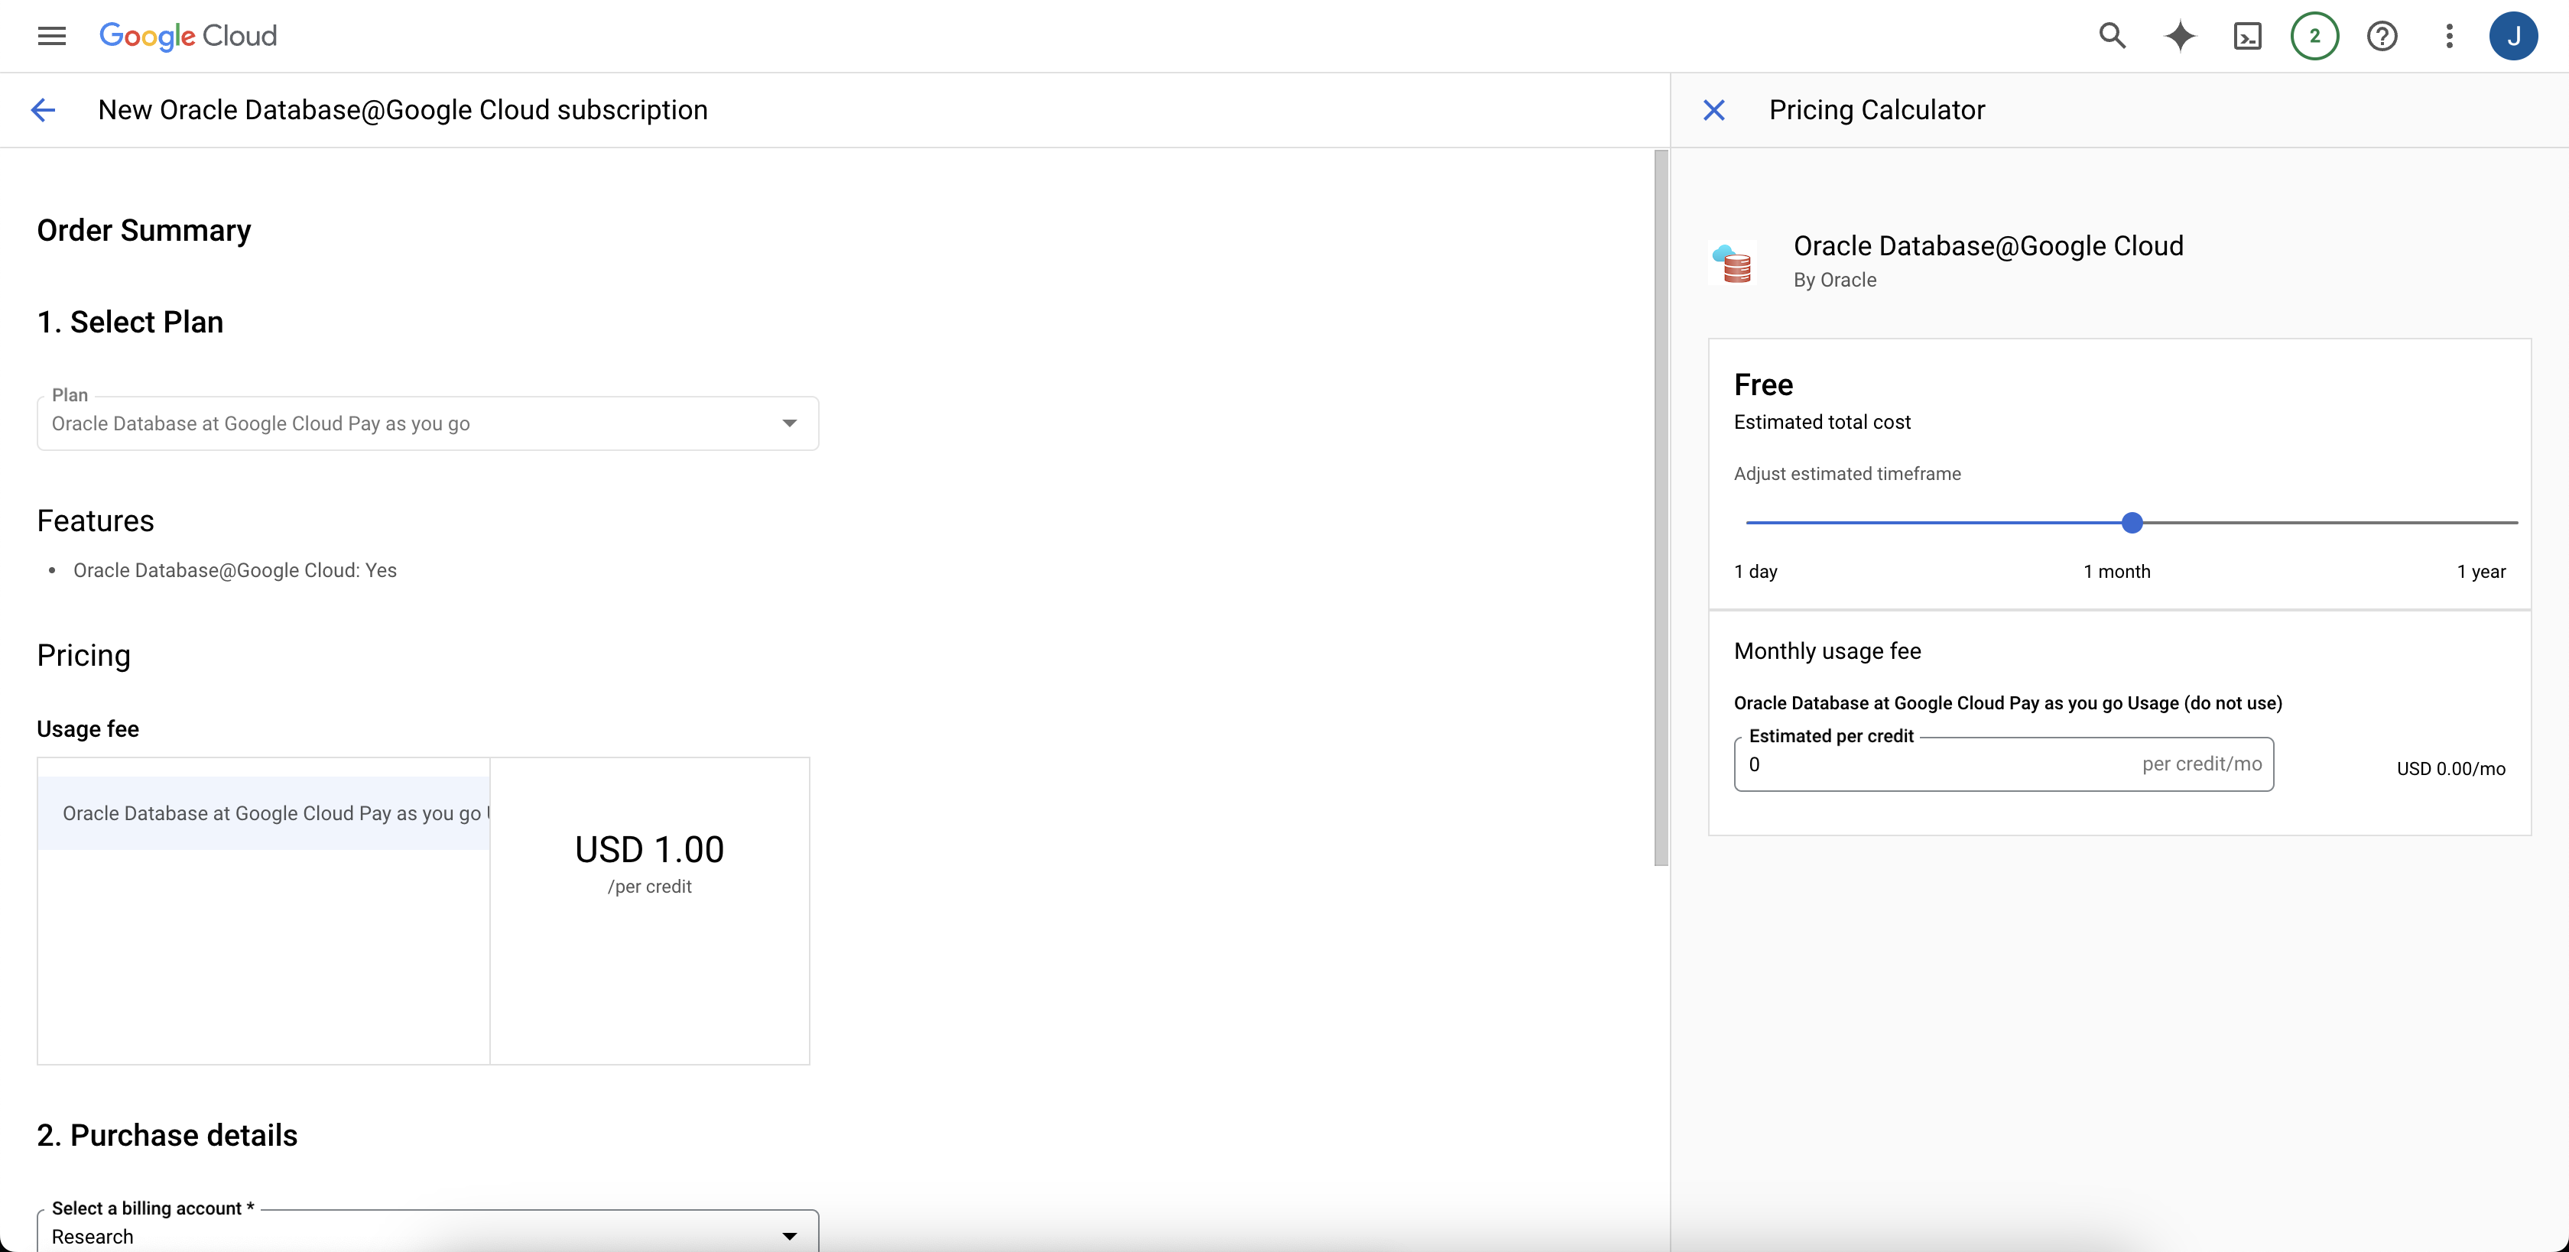Go back using the back arrow

[43, 109]
